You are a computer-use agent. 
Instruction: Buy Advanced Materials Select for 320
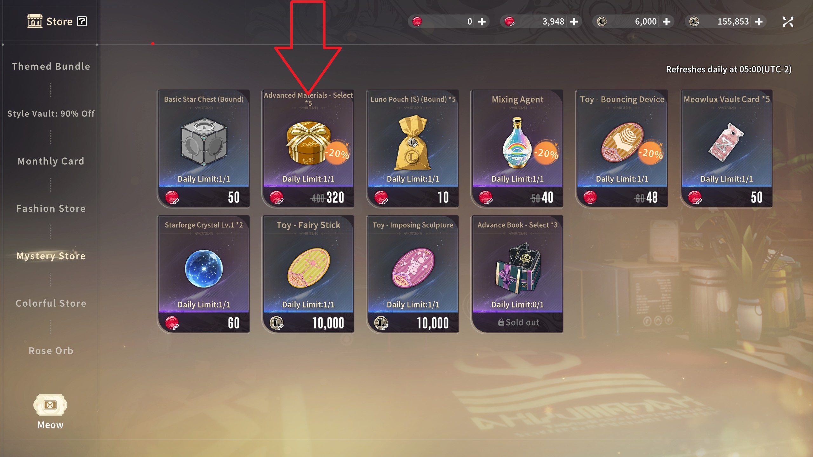(308, 197)
